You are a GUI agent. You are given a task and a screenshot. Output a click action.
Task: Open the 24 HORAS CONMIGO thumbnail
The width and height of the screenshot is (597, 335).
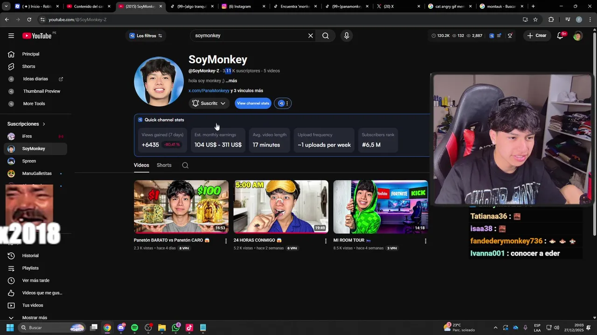(281, 207)
